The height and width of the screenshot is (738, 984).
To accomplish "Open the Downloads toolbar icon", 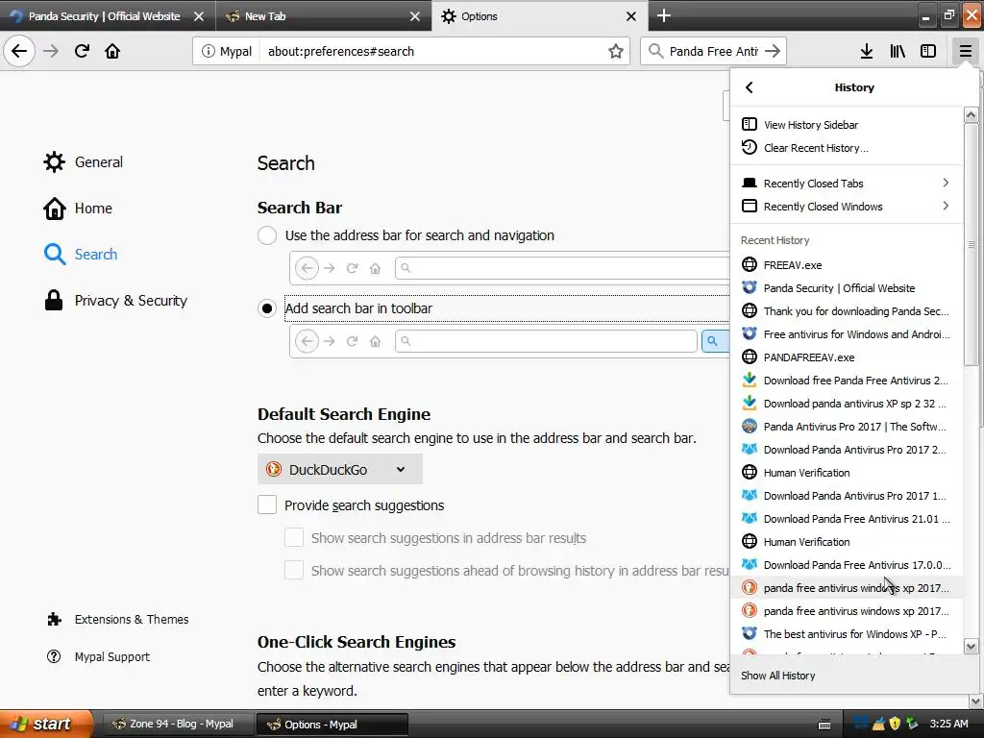I will (867, 51).
